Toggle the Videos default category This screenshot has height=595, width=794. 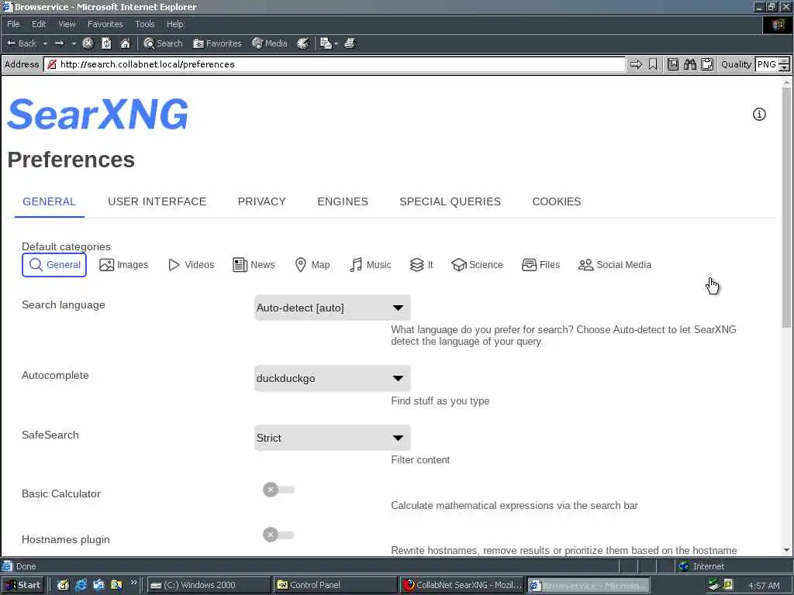[x=191, y=265]
